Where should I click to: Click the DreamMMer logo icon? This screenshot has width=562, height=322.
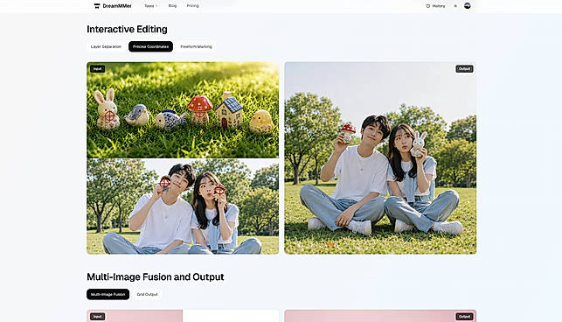[x=97, y=6]
